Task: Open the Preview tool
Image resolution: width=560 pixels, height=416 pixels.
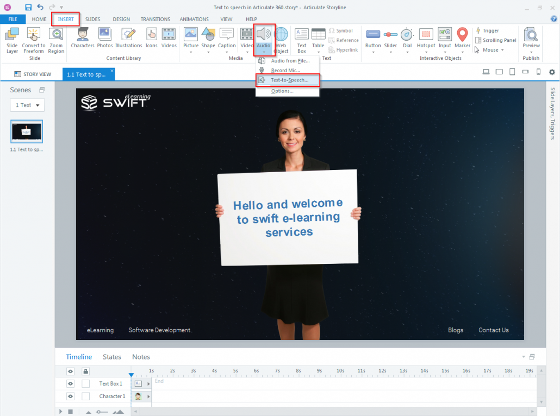Action: (x=531, y=38)
